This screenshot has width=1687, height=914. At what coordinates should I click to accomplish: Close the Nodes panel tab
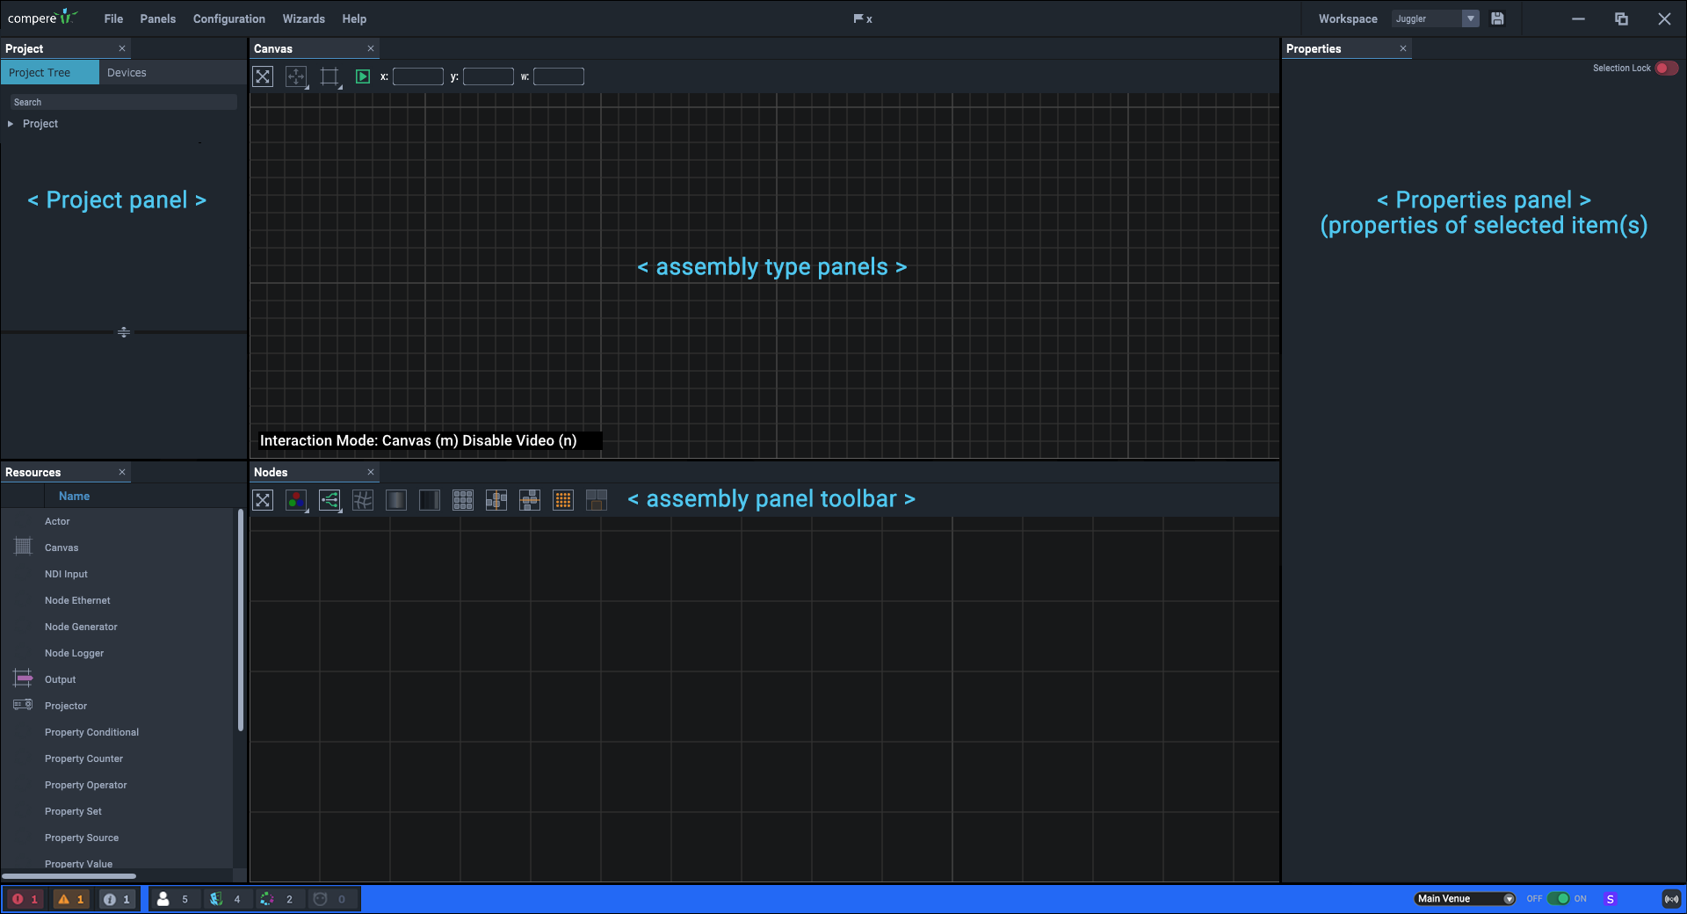pos(371,473)
